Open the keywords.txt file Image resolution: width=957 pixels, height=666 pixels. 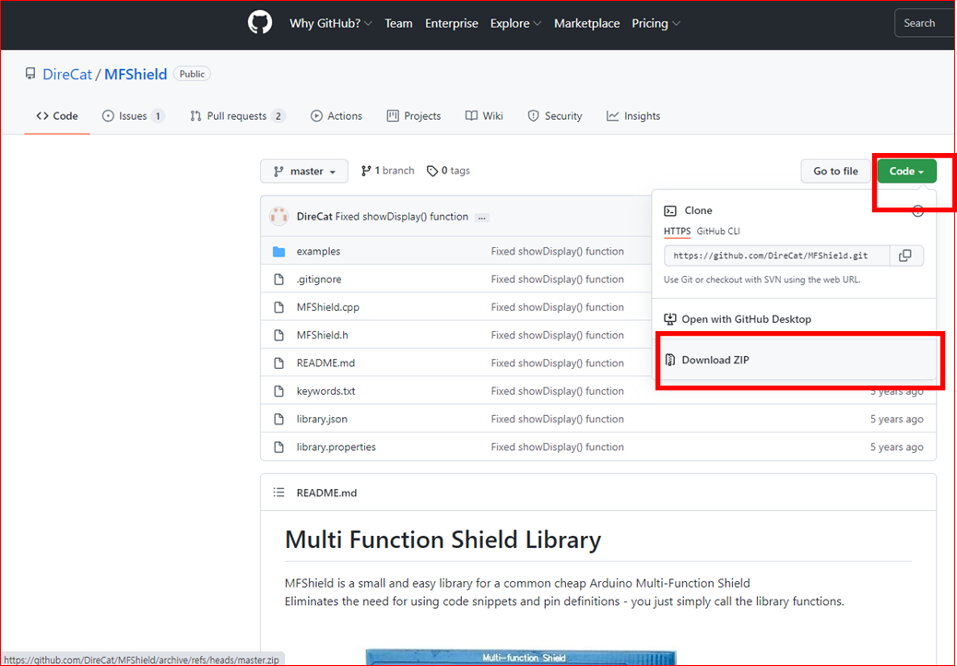(x=326, y=391)
